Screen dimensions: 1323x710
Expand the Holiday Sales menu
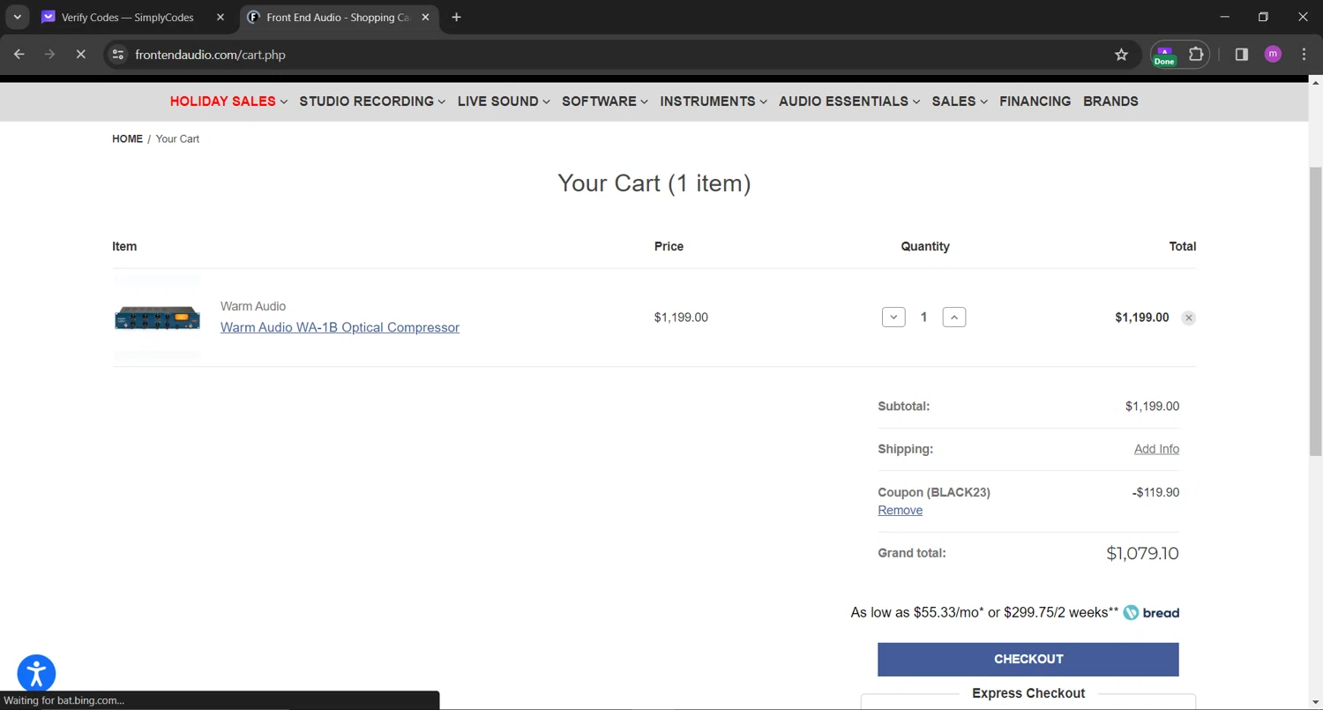(x=228, y=101)
